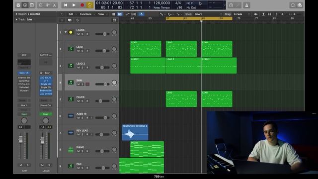This screenshot has width=318, height=179.
Task: Open Smart Controls dial icon
Action: [41, 5]
